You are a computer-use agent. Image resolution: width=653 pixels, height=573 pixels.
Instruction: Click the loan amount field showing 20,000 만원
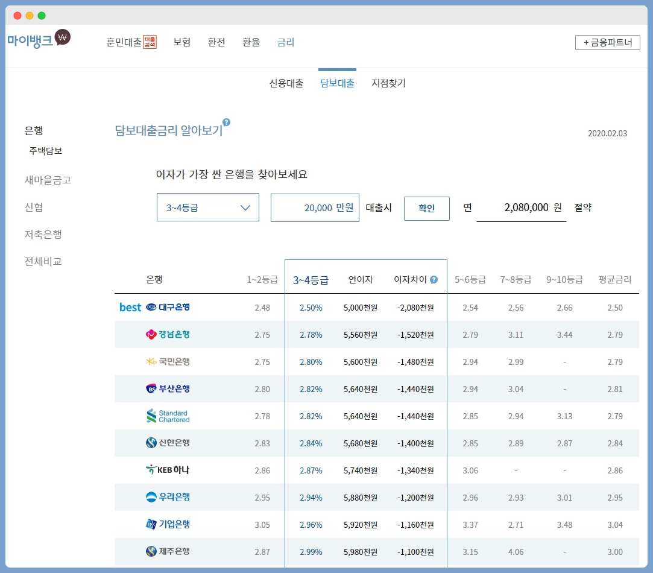point(315,207)
